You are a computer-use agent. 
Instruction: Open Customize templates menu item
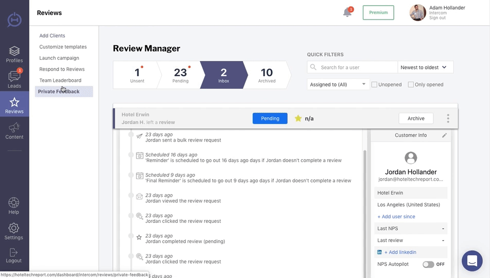click(63, 47)
